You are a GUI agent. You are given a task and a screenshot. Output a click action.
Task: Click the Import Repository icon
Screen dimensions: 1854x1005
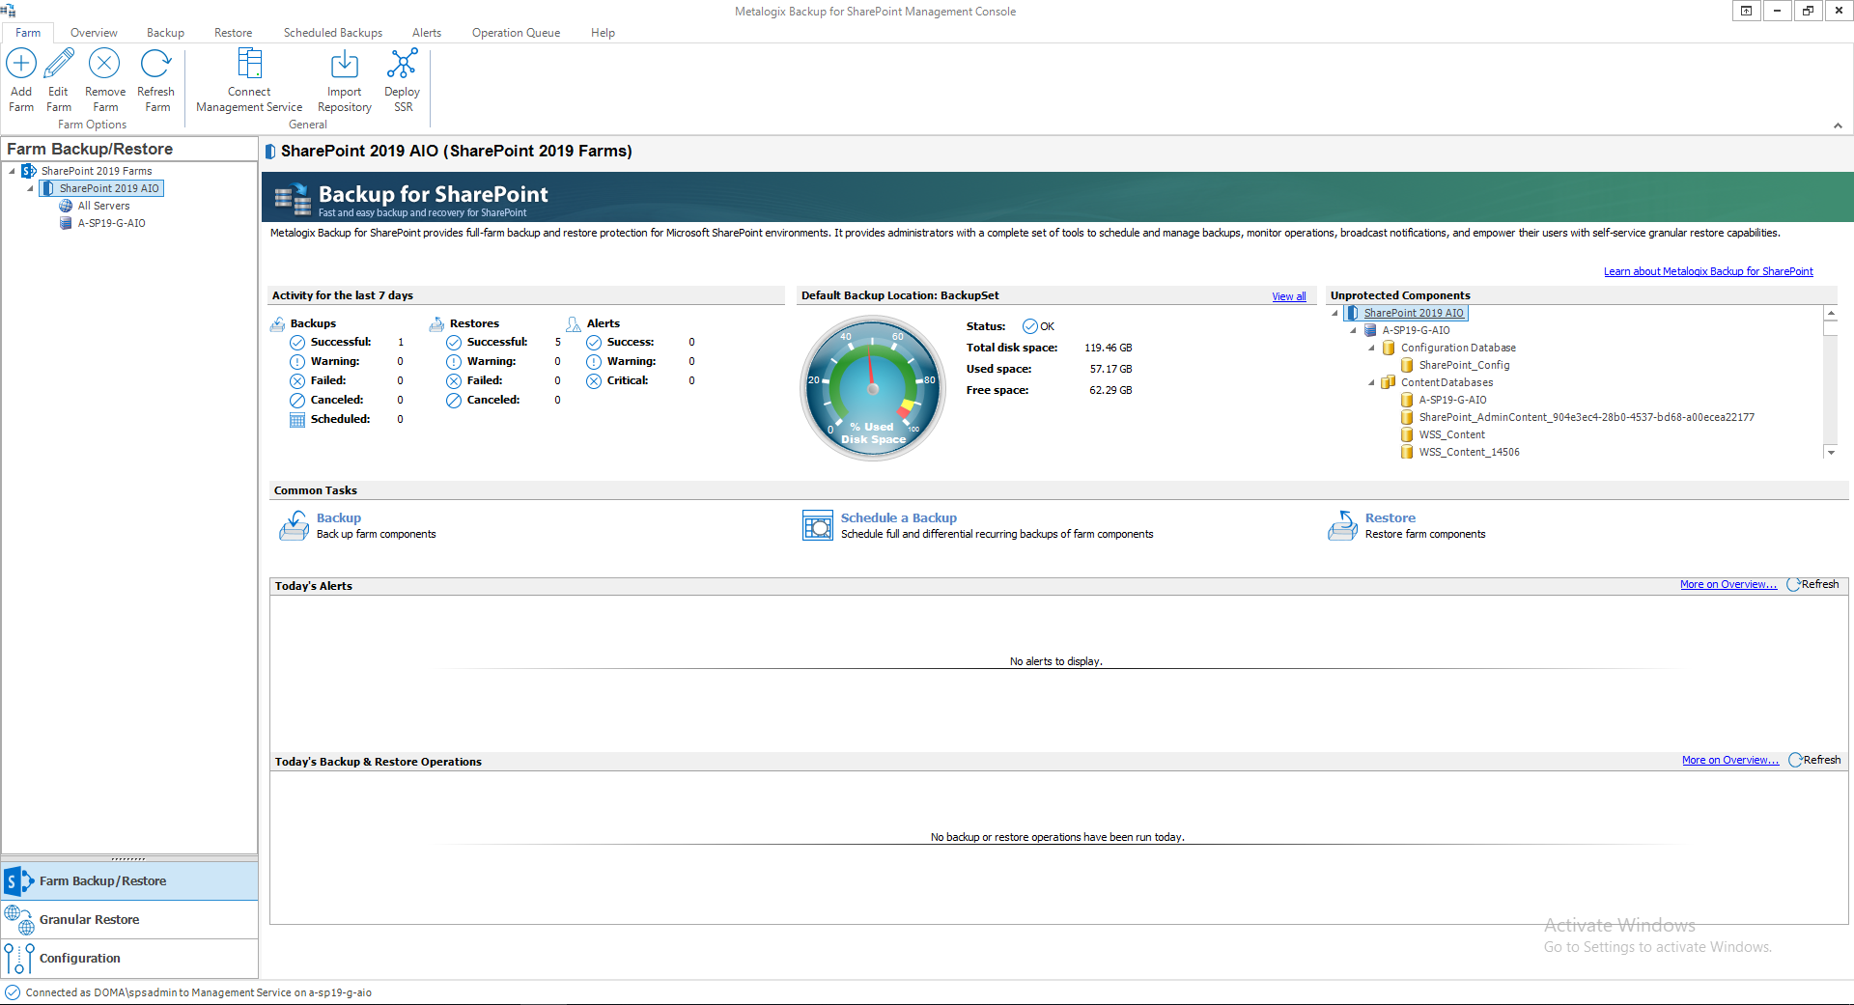(x=344, y=65)
